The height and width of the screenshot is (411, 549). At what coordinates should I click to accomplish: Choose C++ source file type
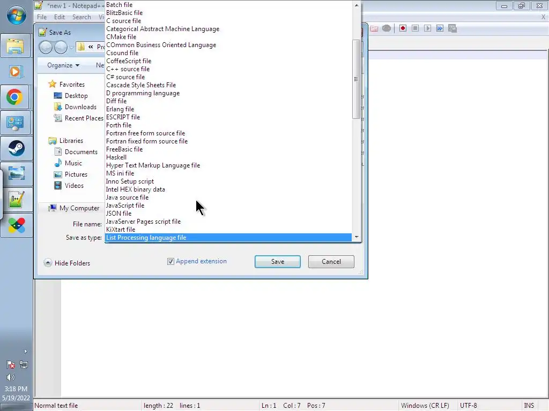coord(228,69)
